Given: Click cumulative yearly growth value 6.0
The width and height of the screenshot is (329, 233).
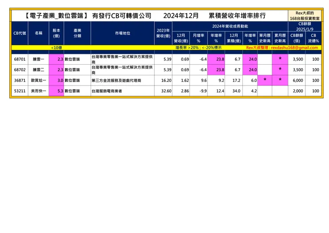Looking at the screenshot, I should pos(254,80).
